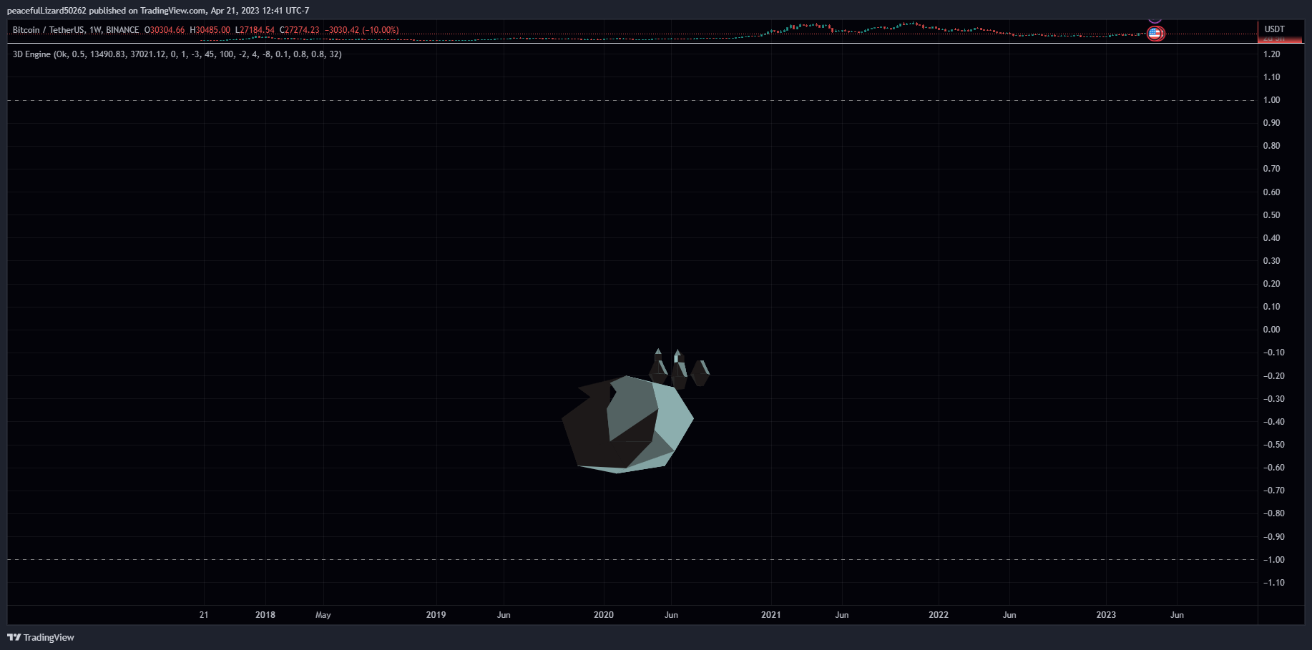Click the 1.20 price scale label
1312x650 pixels.
1271,54
